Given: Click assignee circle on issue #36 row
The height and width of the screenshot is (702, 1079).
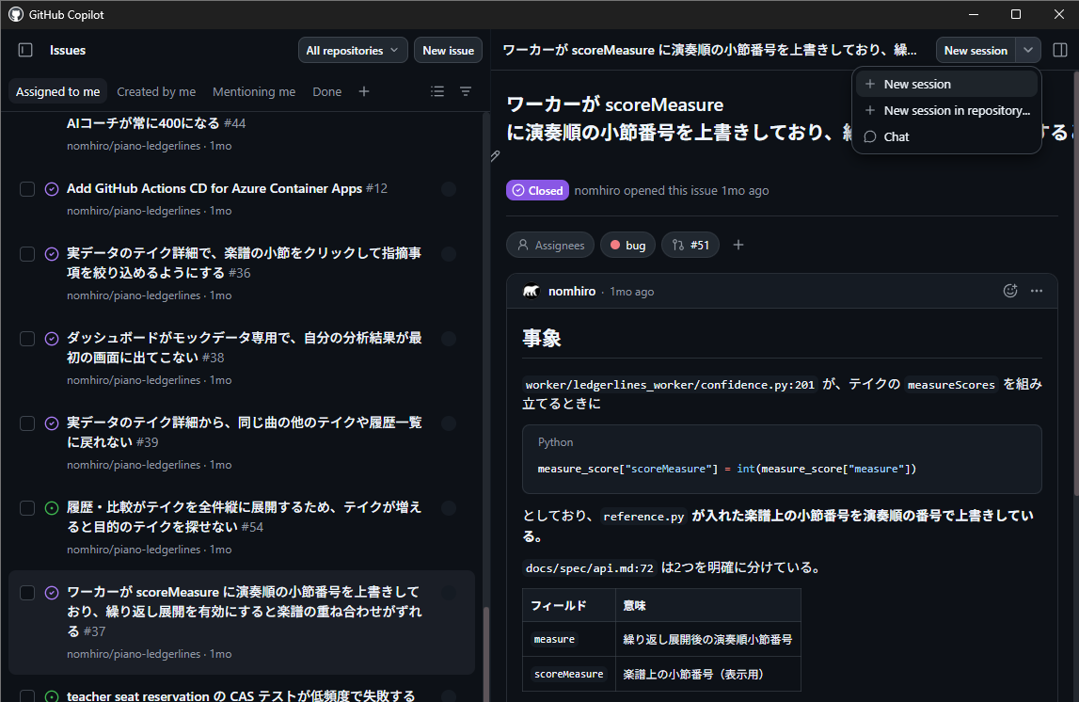Looking at the screenshot, I should point(449,254).
